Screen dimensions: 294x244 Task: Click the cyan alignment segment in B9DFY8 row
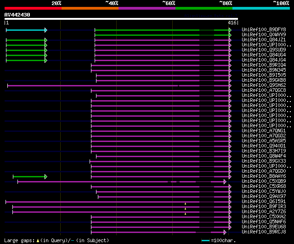coord(26,30)
